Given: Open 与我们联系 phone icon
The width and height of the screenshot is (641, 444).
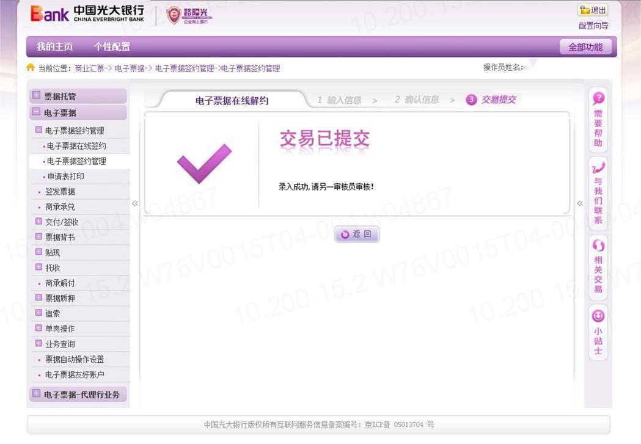Looking at the screenshot, I should pyautogui.click(x=598, y=168).
